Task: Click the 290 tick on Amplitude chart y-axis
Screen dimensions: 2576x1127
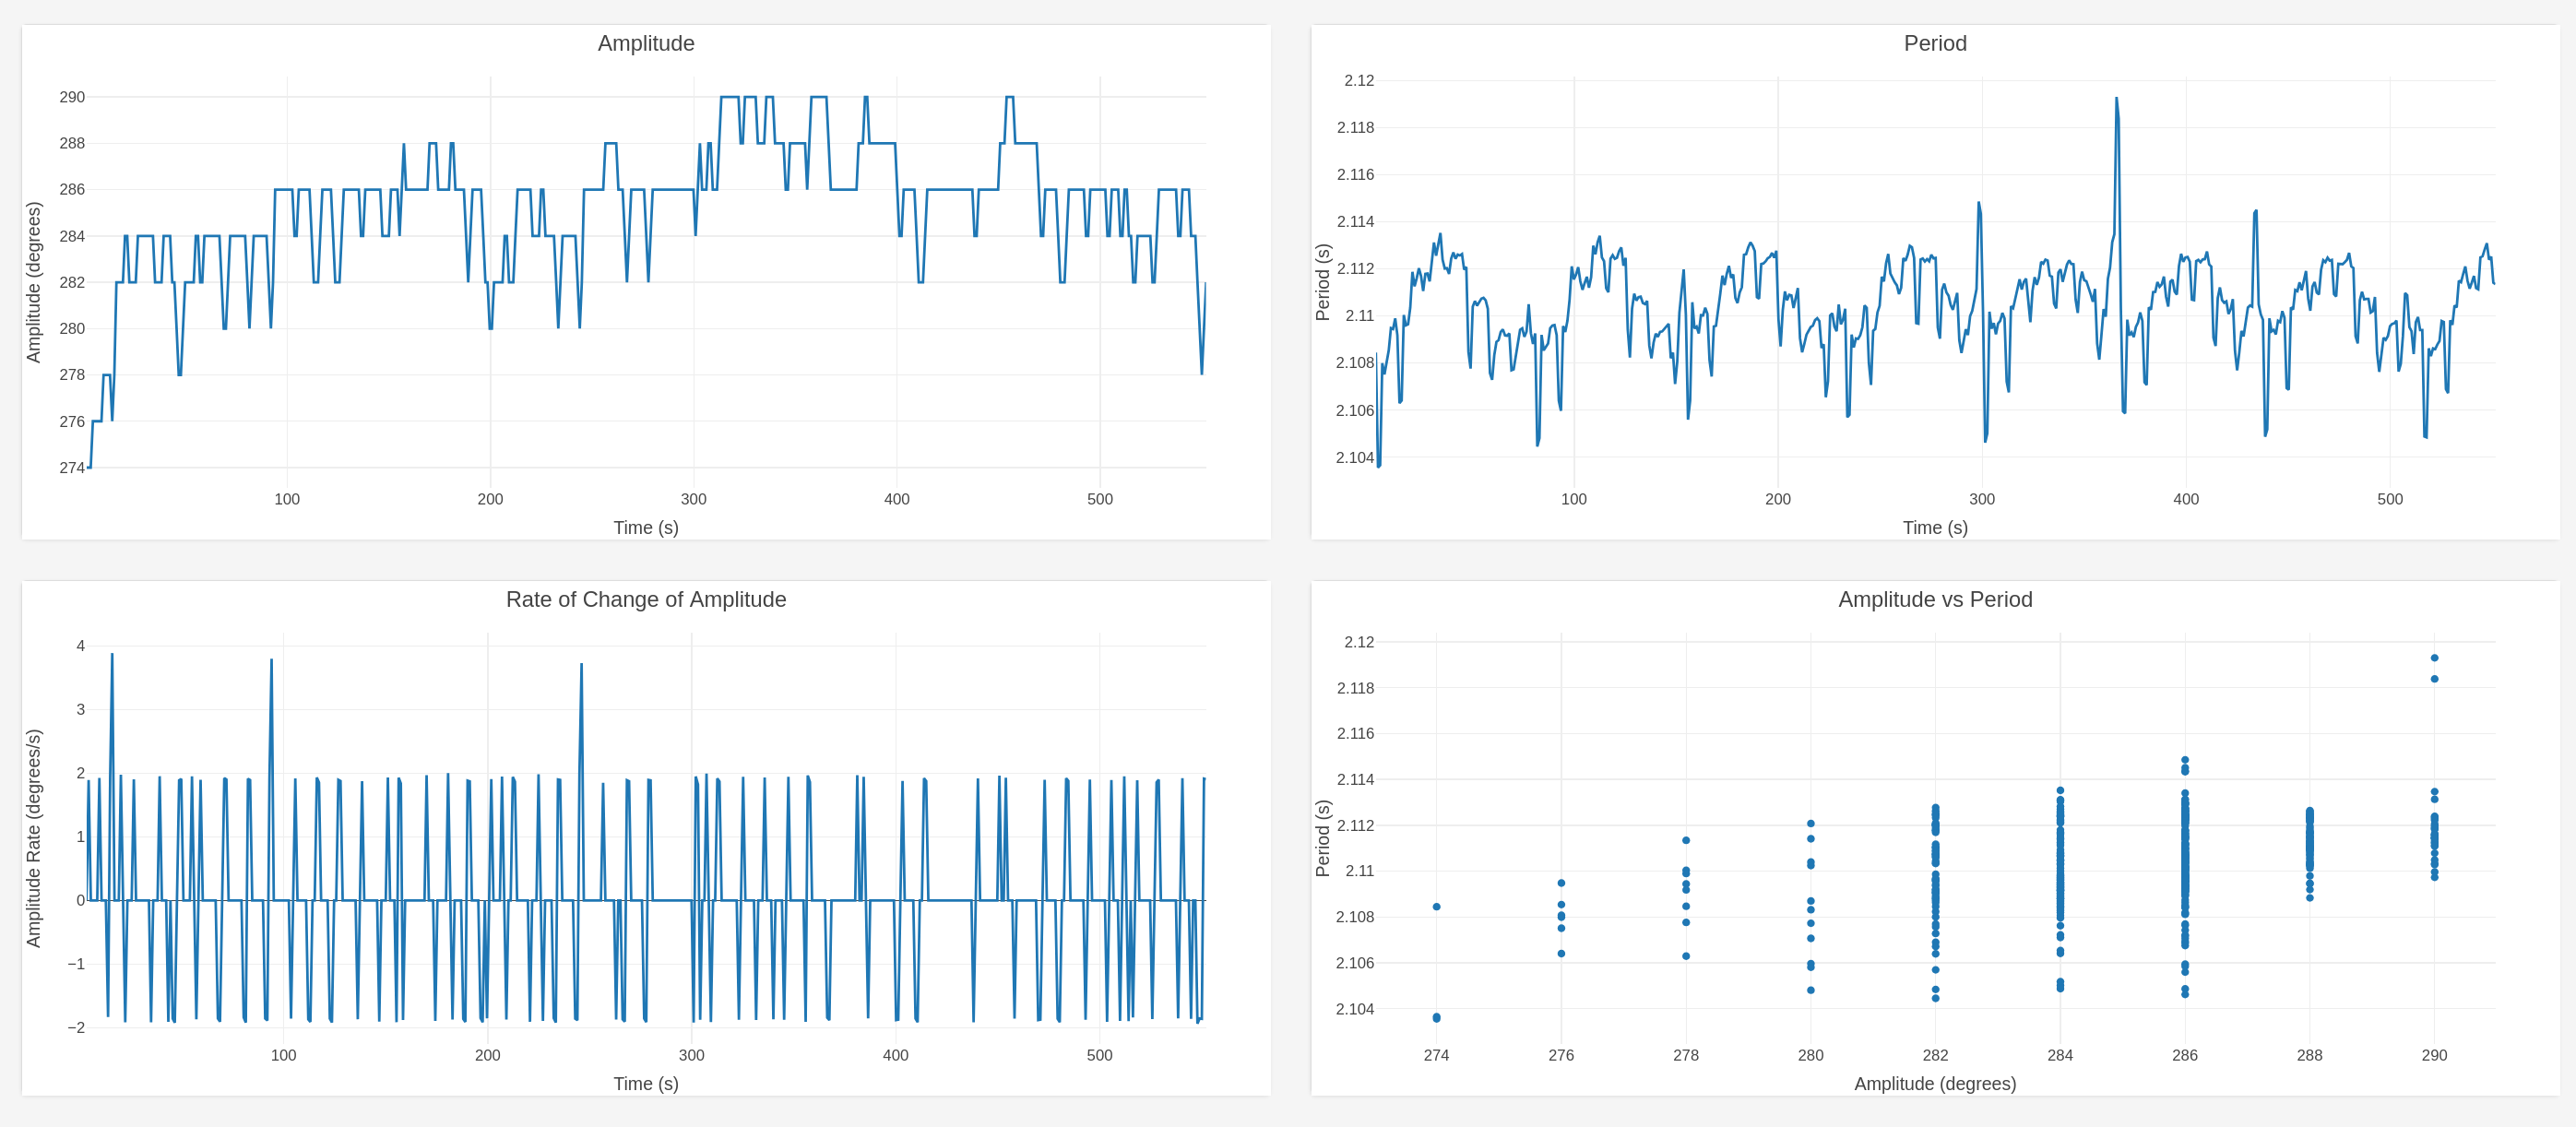Action: [72, 97]
